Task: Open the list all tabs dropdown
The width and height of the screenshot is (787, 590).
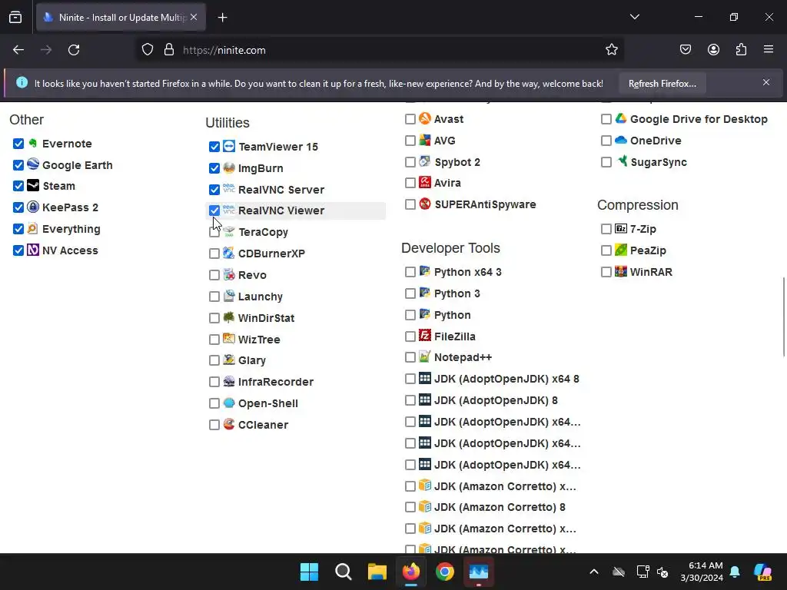Action: pos(634,17)
